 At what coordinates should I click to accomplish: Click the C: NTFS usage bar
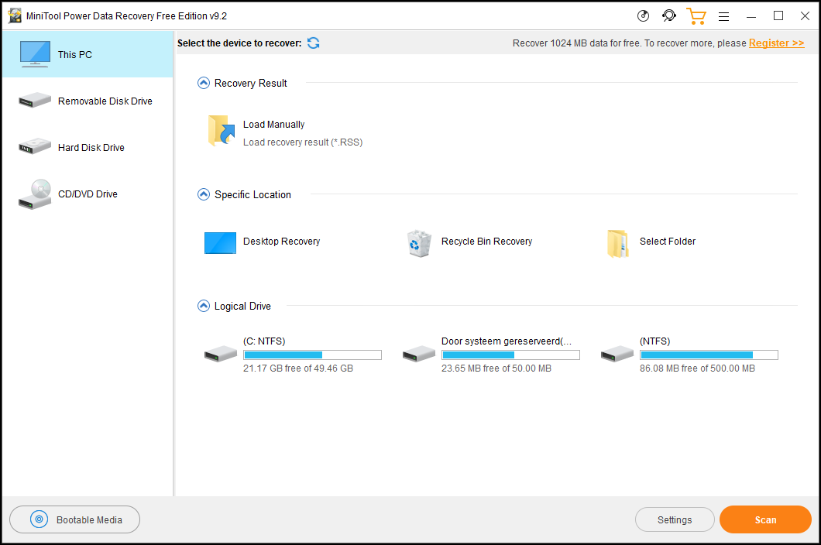[313, 355]
